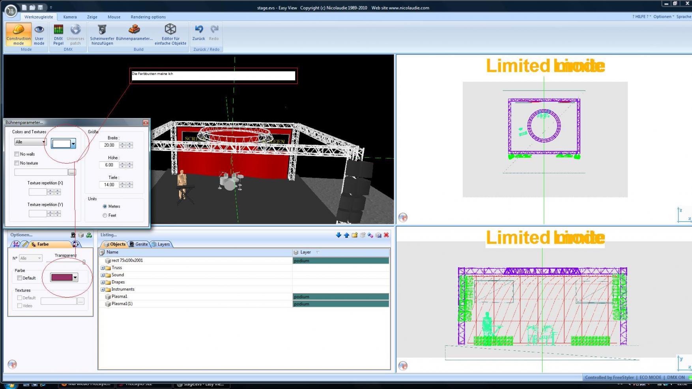Open the Kamera ribbon tab
The height and width of the screenshot is (389, 692).
tap(70, 17)
